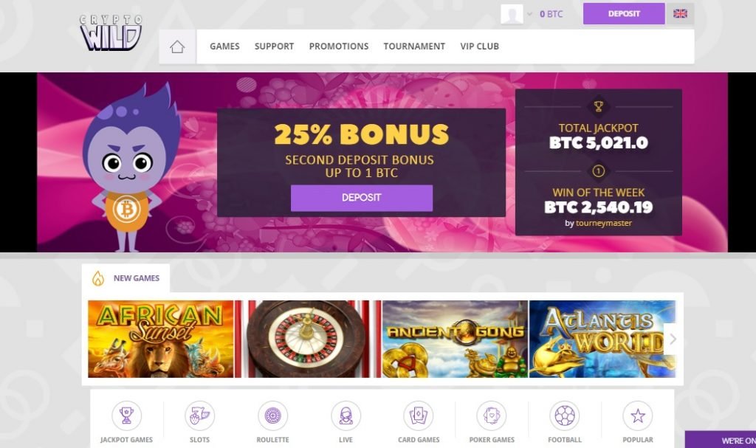The width and height of the screenshot is (756, 448).
Task: Open the African Sunset game thumbnail
Action: (160, 339)
